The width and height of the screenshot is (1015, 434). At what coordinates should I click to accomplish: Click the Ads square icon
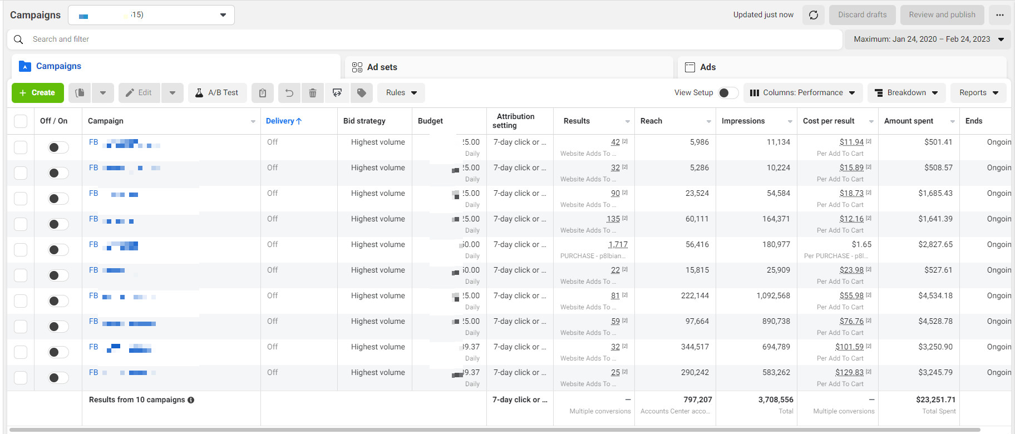coord(690,67)
